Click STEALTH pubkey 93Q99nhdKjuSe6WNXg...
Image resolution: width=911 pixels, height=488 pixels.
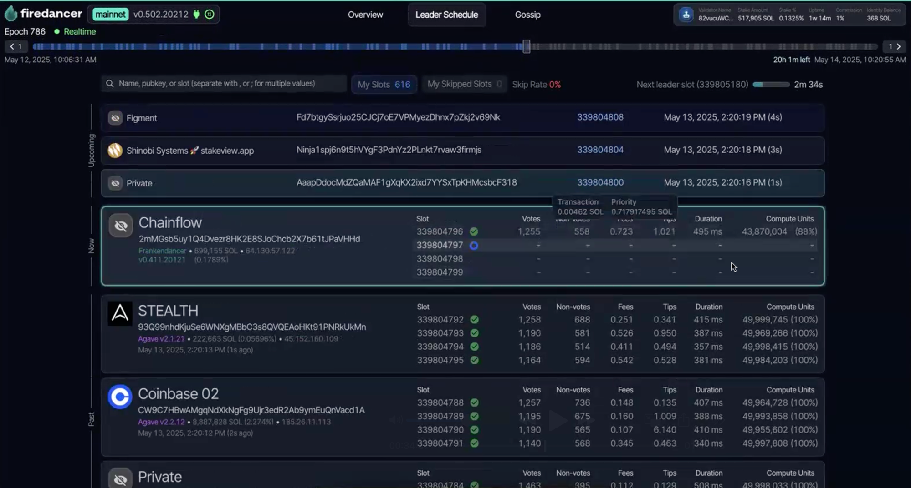(x=252, y=327)
